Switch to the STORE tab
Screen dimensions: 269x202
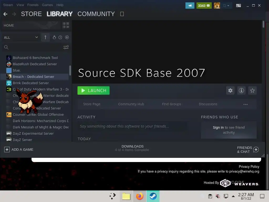[32, 14]
